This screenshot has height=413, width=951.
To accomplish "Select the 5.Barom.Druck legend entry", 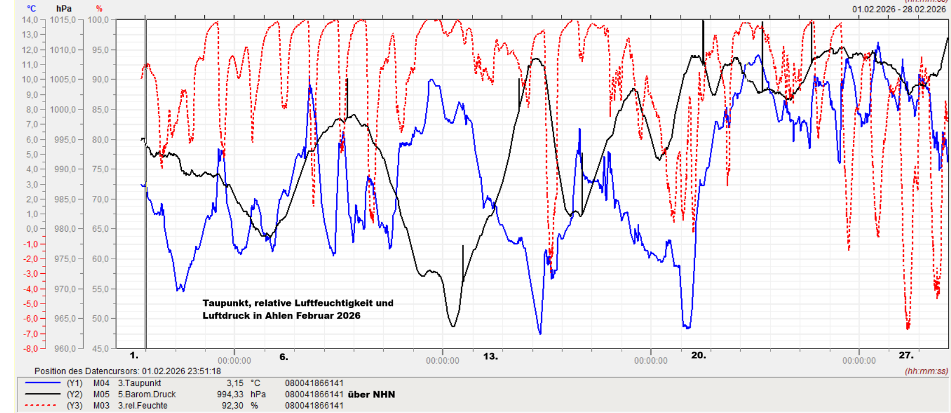I will pyautogui.click(x=146, y=394).
